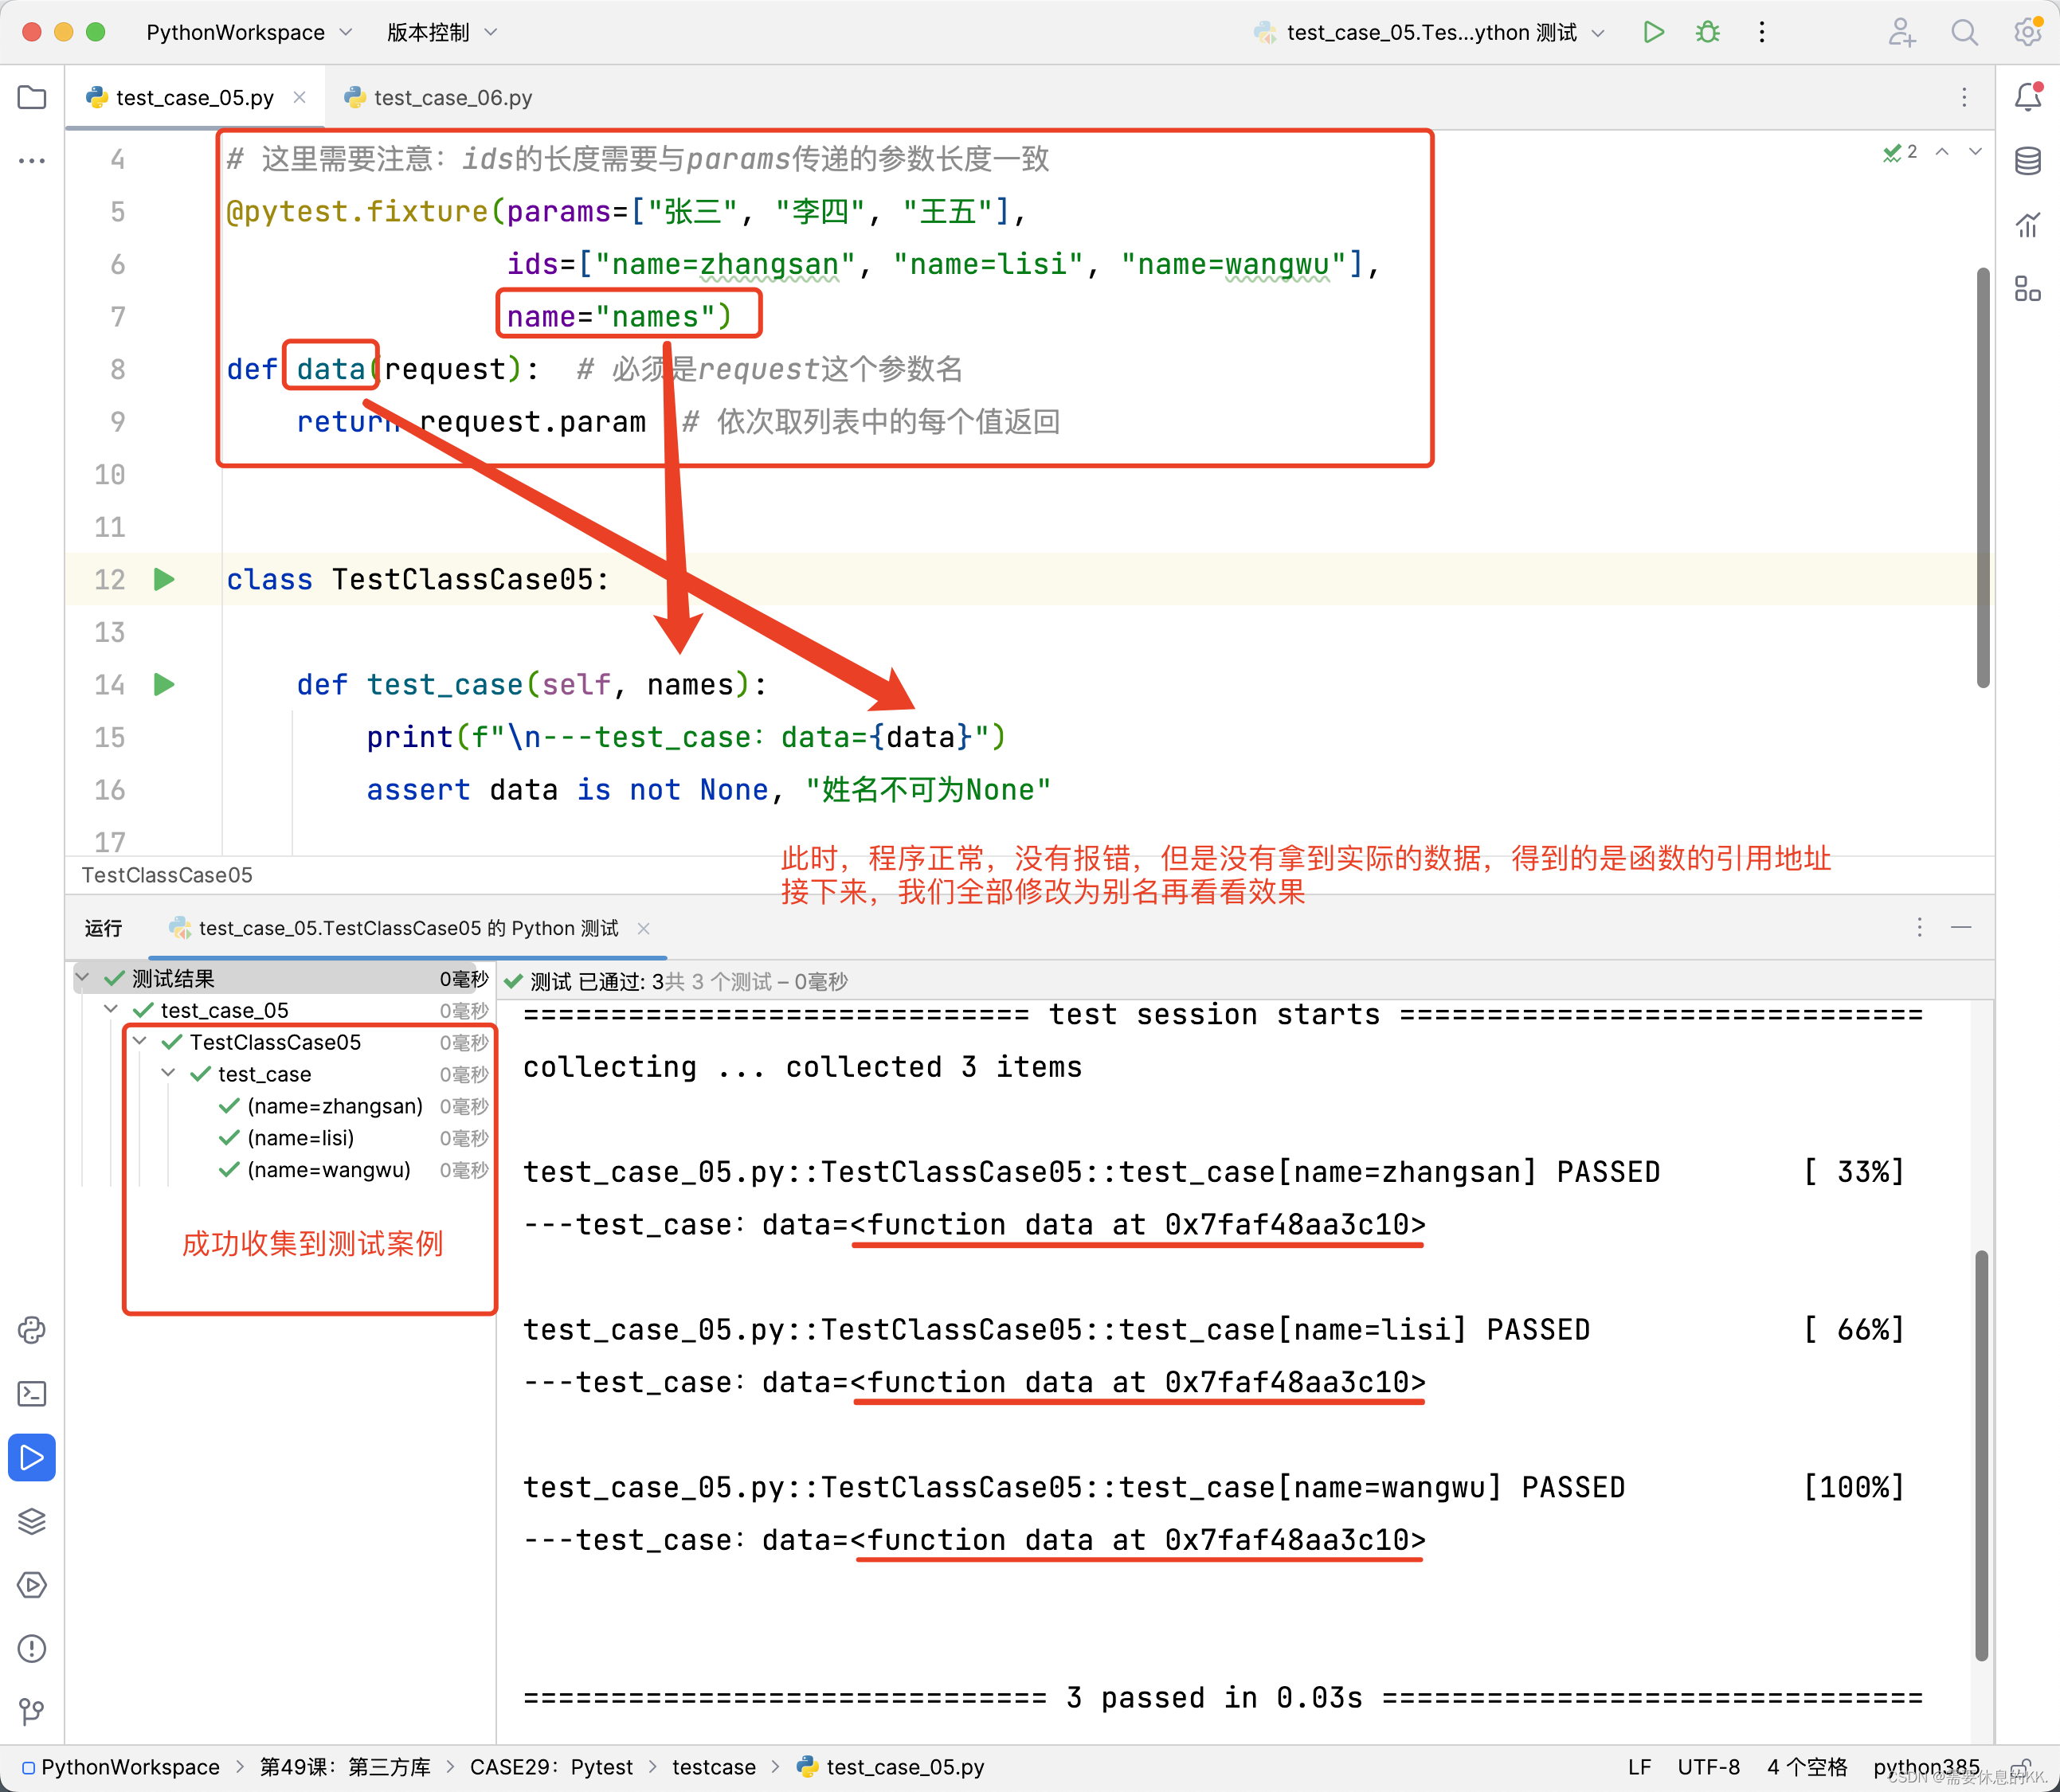Viewport: 2060px width, 1792px height.
Task: Click the Debug bug icon
Action: coord(1707,32)
